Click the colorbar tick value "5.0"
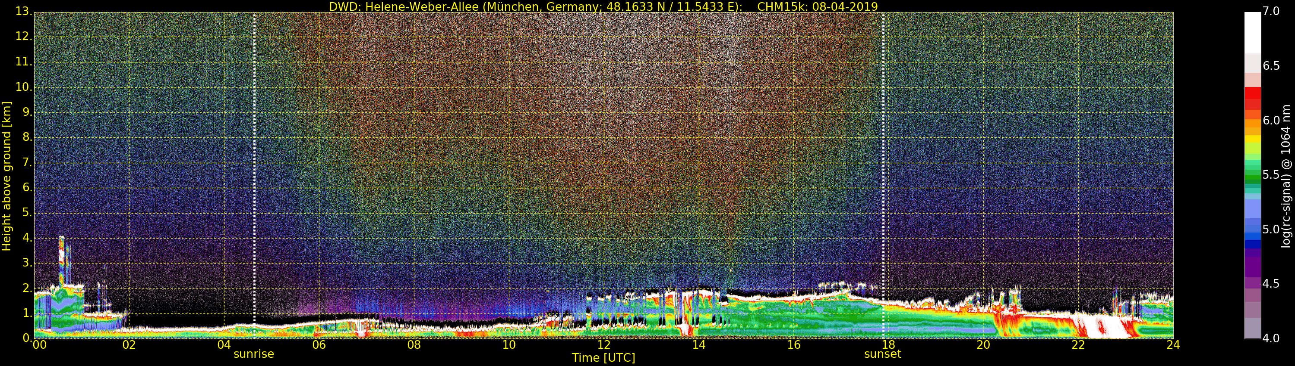The image size is (1295, 366). click(1271, 230)
